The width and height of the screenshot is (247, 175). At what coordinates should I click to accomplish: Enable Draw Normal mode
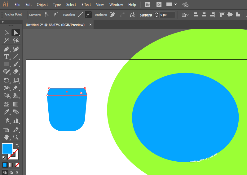tap(5, 173)
